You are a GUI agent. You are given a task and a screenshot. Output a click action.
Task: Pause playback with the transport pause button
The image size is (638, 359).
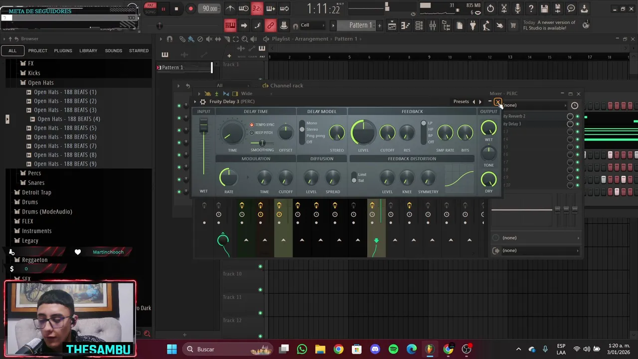pos(163,8)
